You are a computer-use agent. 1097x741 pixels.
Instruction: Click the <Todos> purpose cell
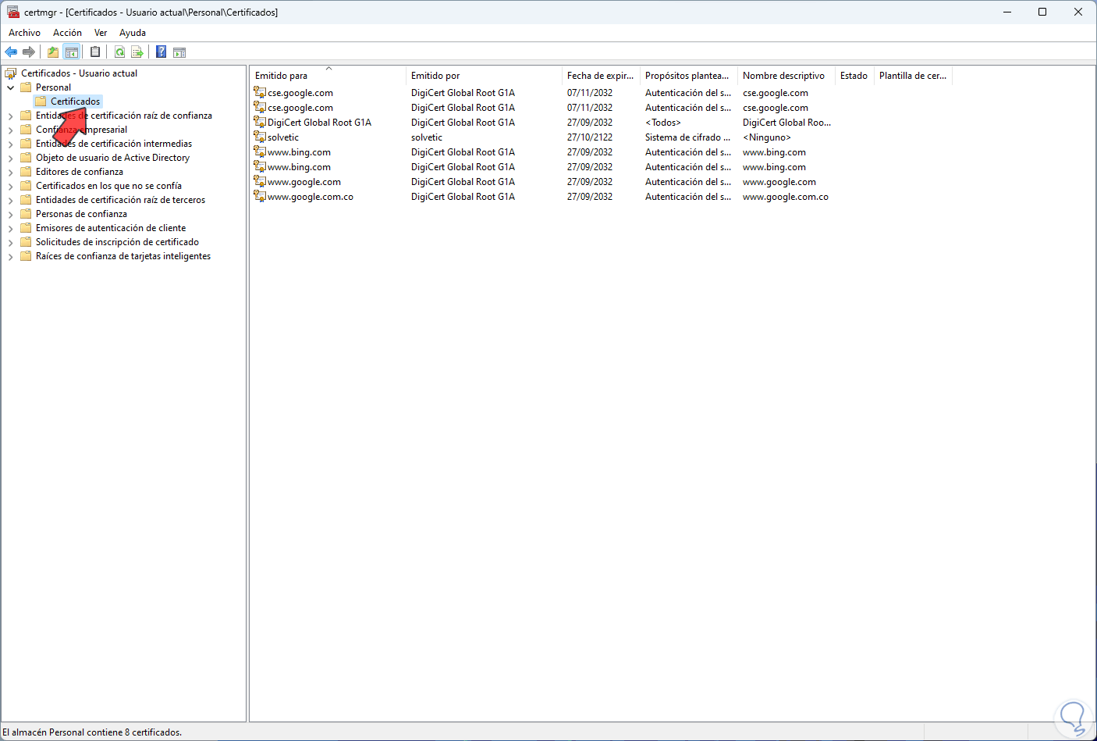pos(663,123)
